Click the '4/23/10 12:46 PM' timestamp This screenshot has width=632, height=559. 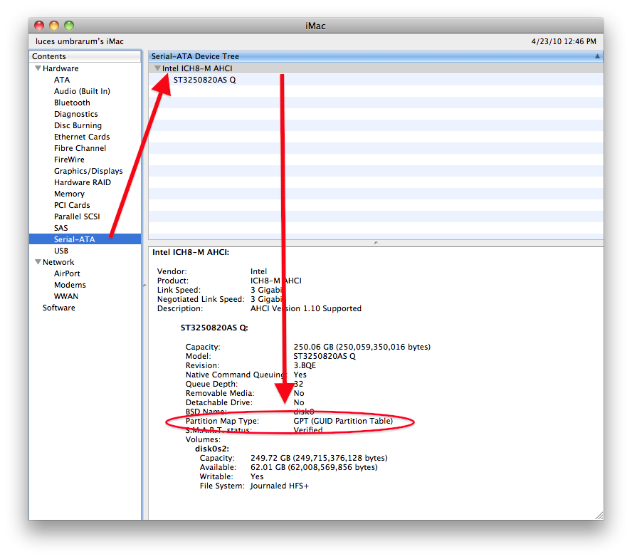(x=564, y=41)
